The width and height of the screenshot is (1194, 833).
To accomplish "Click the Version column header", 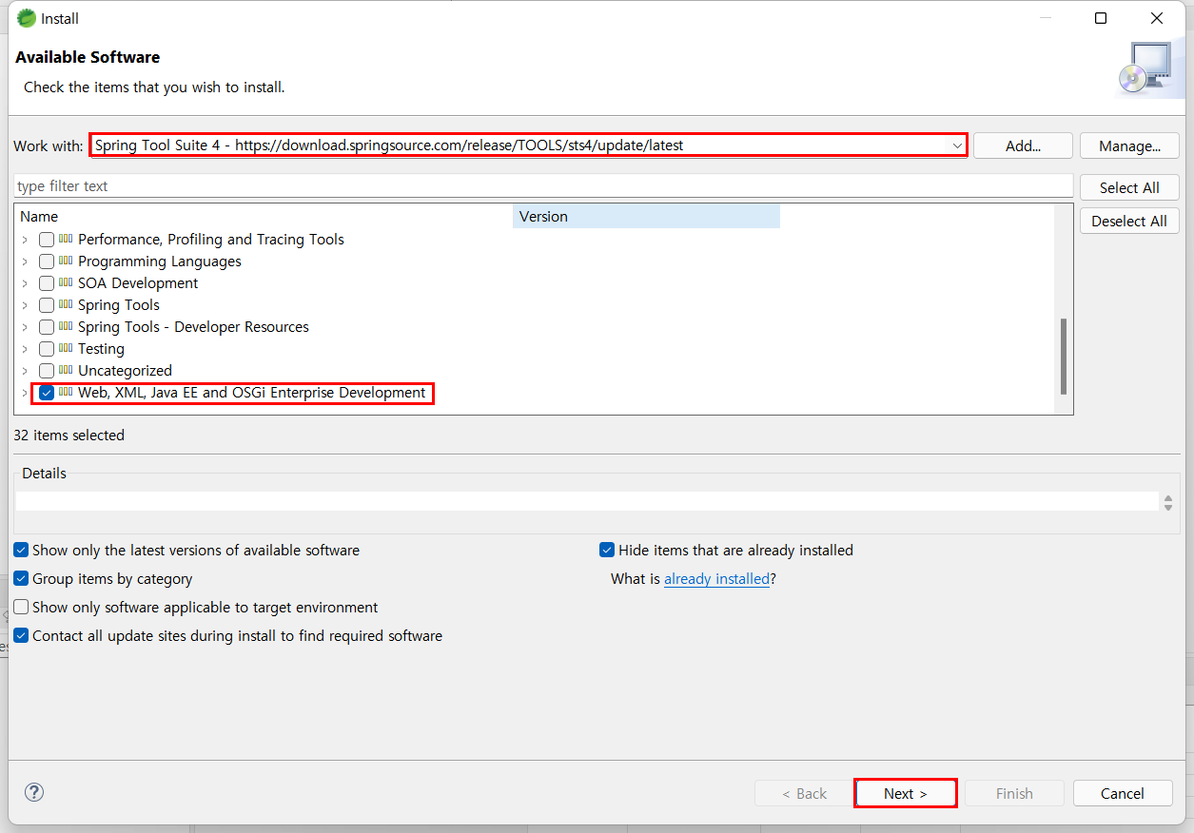I will click(646, 216).
